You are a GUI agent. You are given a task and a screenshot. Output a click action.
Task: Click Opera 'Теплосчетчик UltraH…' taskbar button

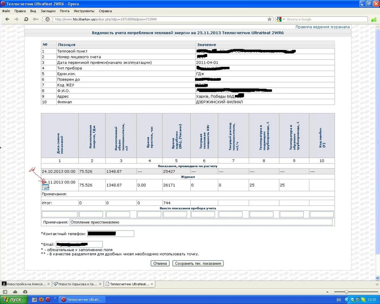(82, 300)
